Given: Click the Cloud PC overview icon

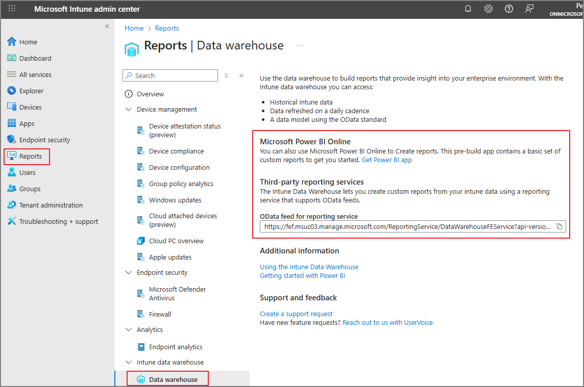Looking at the screenshot, I should coord(140,241).
